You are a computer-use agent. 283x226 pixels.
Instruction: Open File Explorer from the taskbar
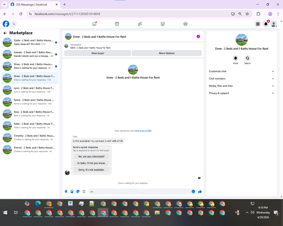157,213
